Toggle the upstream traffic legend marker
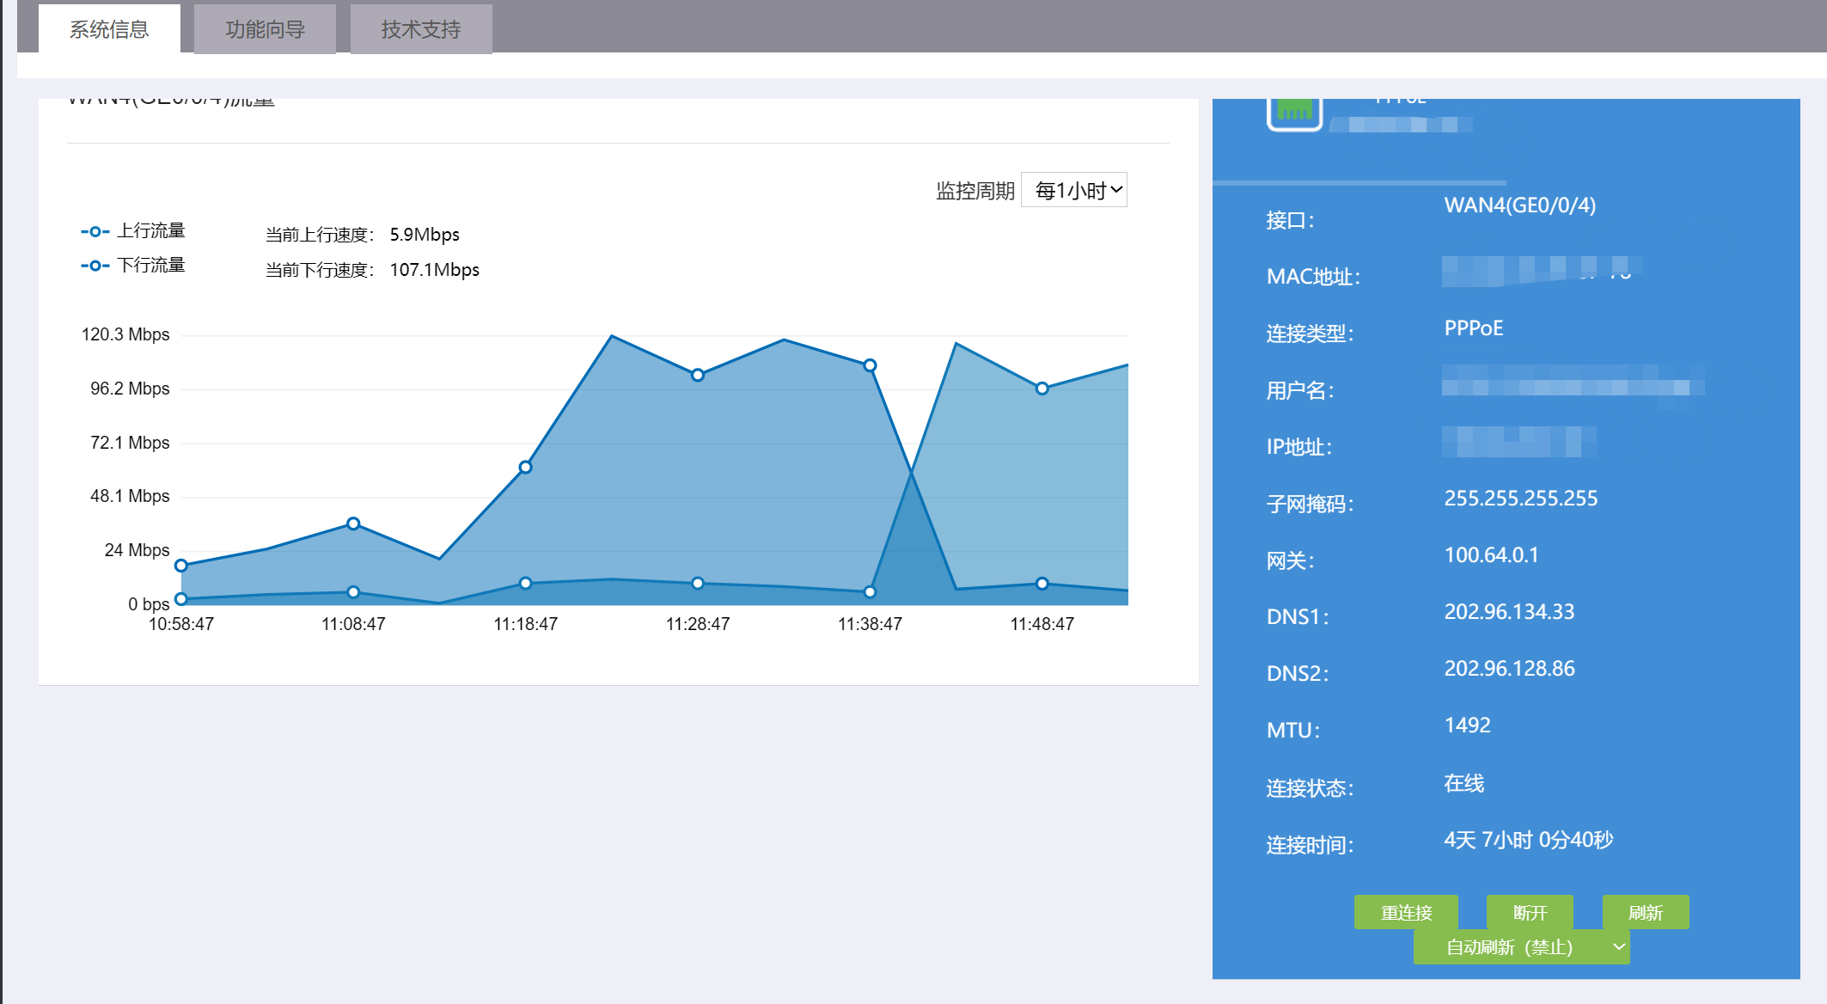Screen dimensions: 1827x1004 pyautogui.click(x=95, y=231)
